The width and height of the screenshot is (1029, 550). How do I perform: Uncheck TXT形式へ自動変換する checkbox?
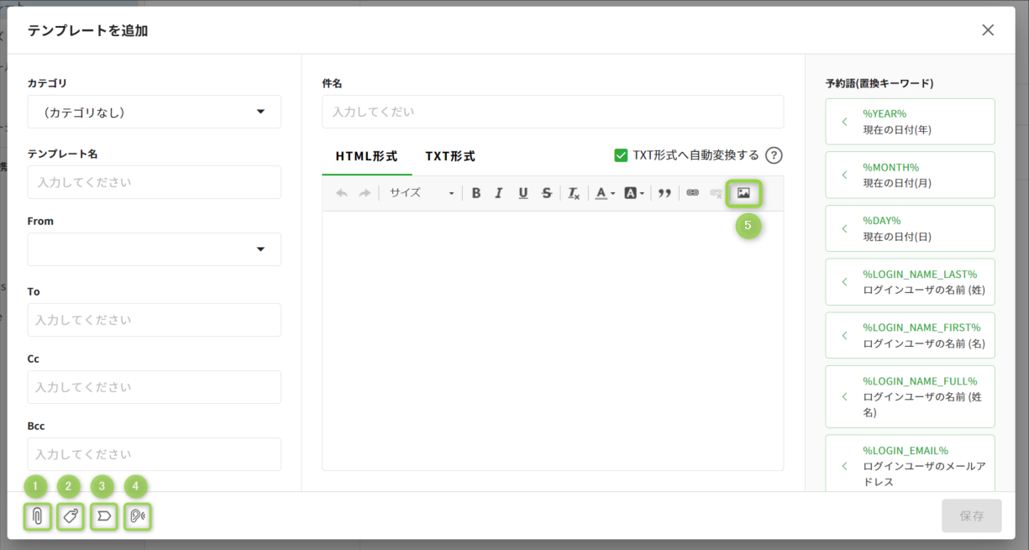(622, 155)
